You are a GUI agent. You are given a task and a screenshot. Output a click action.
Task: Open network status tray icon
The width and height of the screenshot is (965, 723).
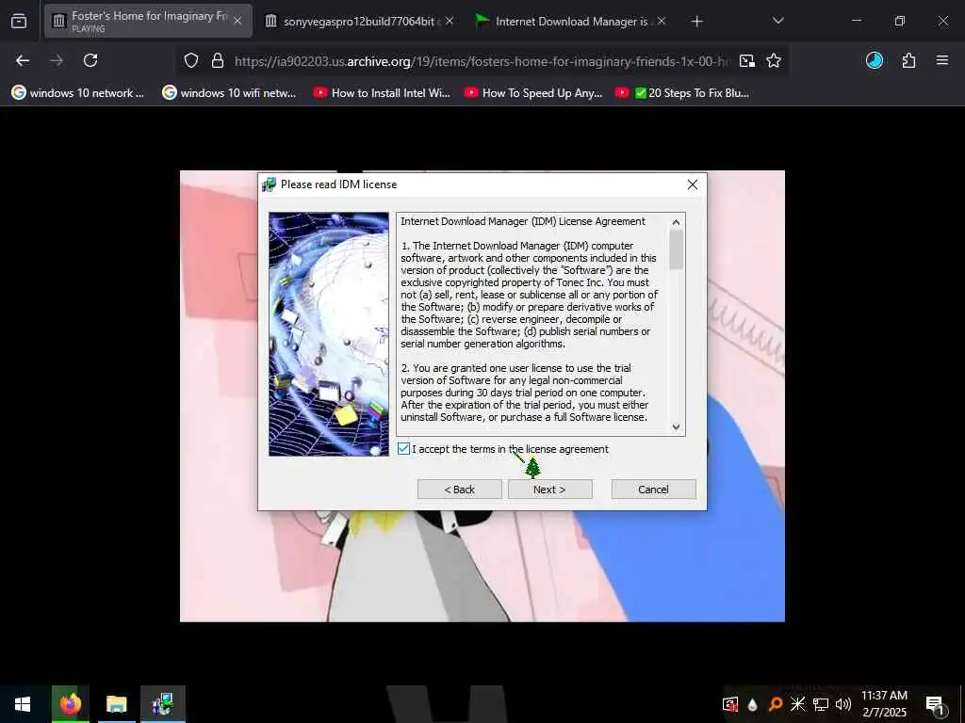821,704
